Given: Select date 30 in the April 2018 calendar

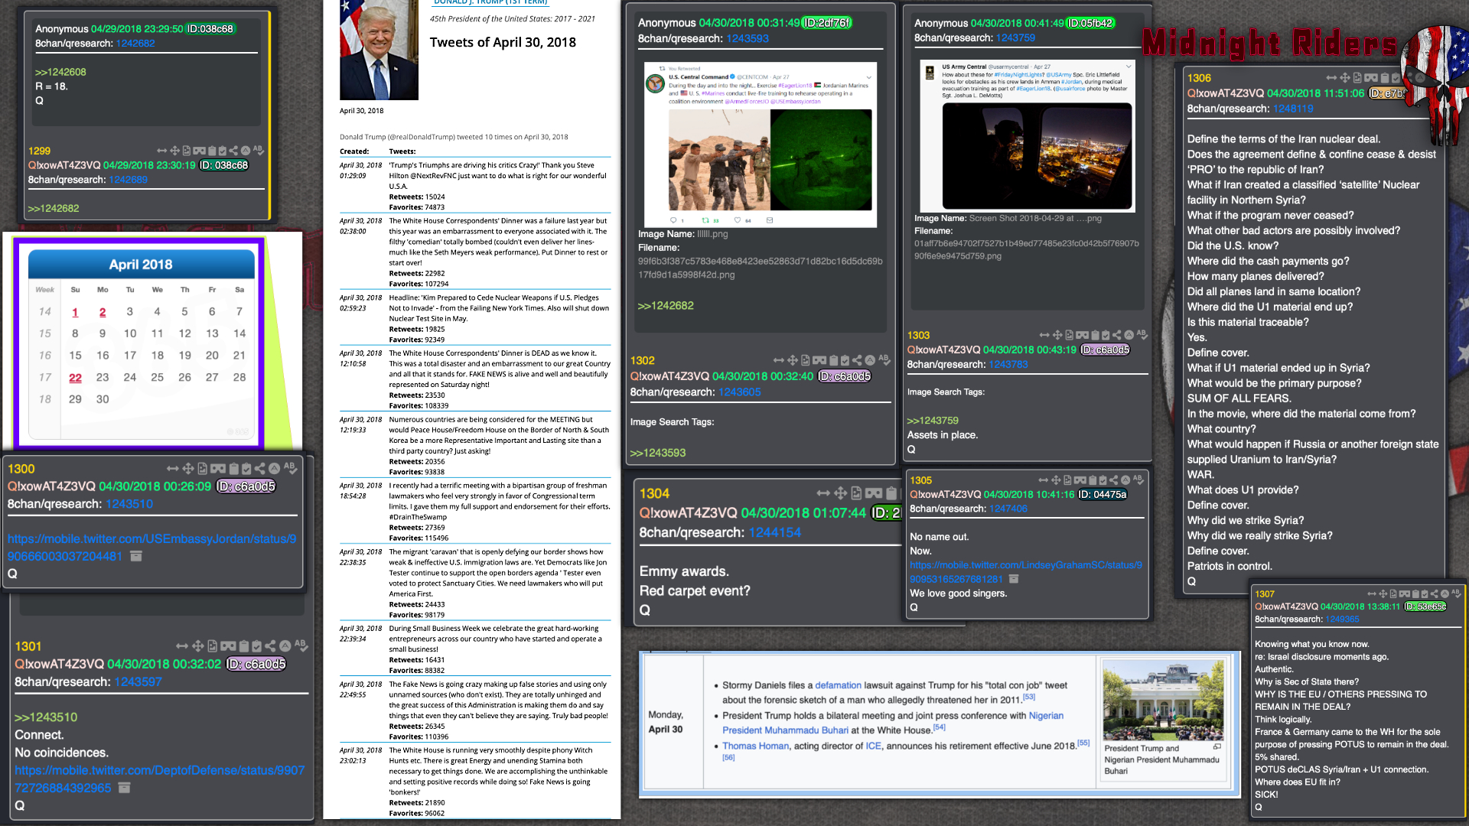Looking at the screenshot, I should [x=103, y=399].
